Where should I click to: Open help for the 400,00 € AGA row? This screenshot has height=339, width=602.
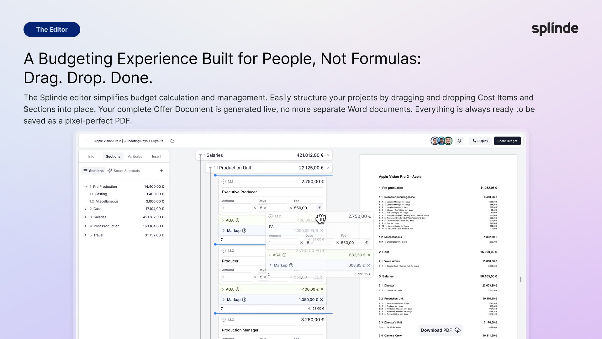pos(237,289)
